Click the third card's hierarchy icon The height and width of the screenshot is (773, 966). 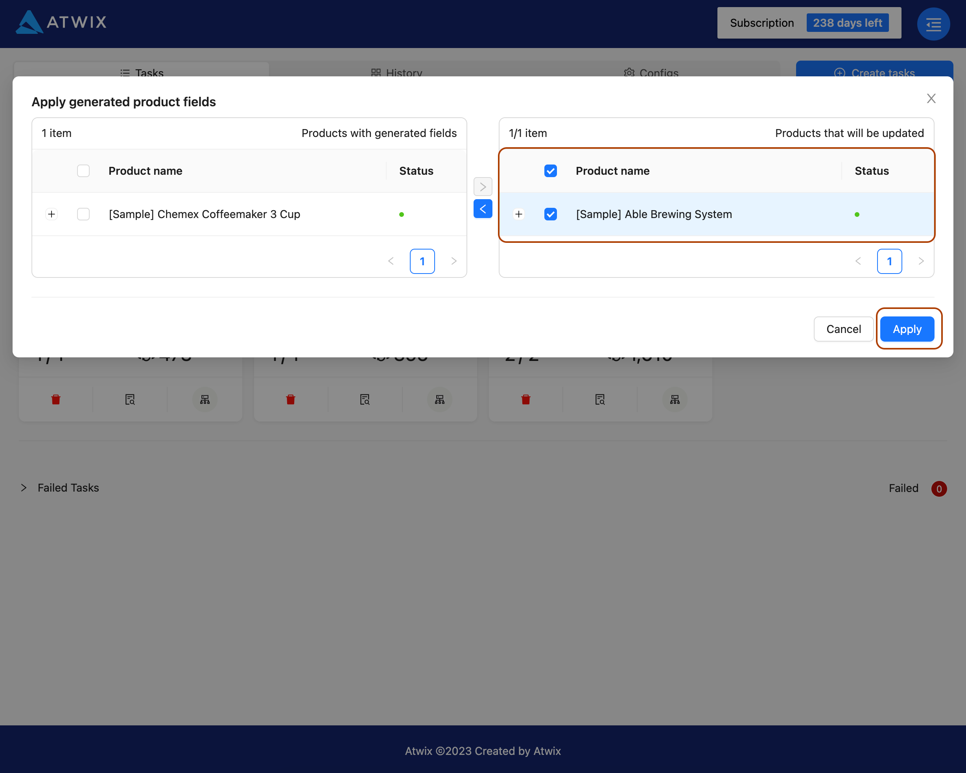point(674,399)
